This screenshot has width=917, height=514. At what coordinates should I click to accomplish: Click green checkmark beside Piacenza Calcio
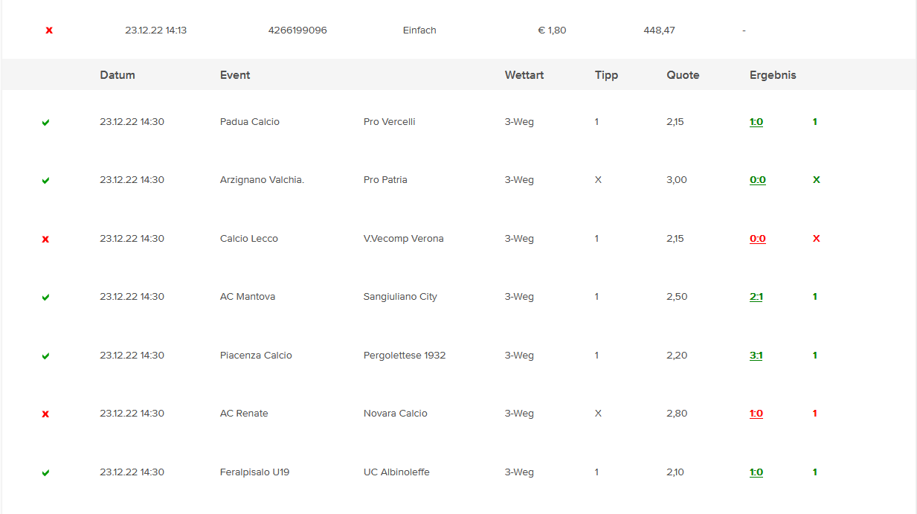coord(45,356)
